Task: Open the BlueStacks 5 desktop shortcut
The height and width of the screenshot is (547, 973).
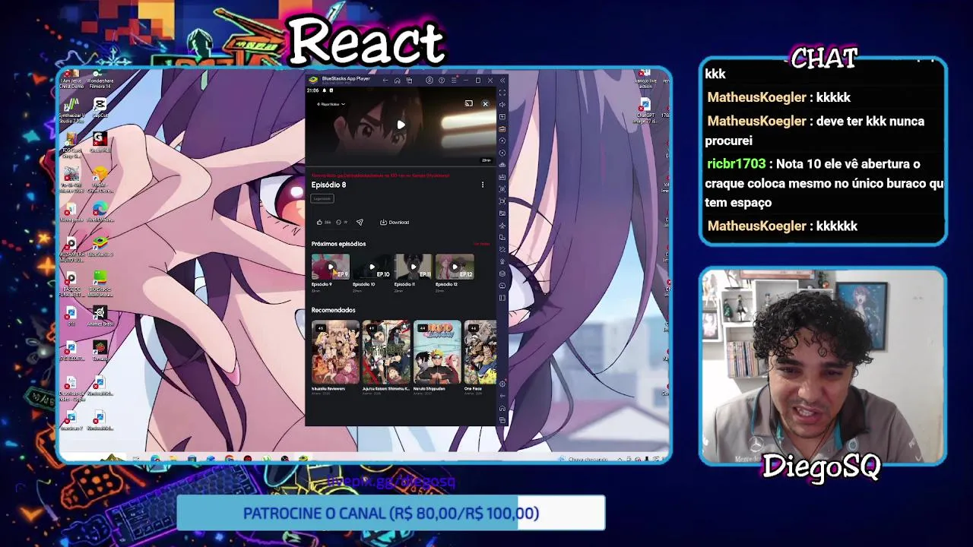Action: (x=100, y=246)
